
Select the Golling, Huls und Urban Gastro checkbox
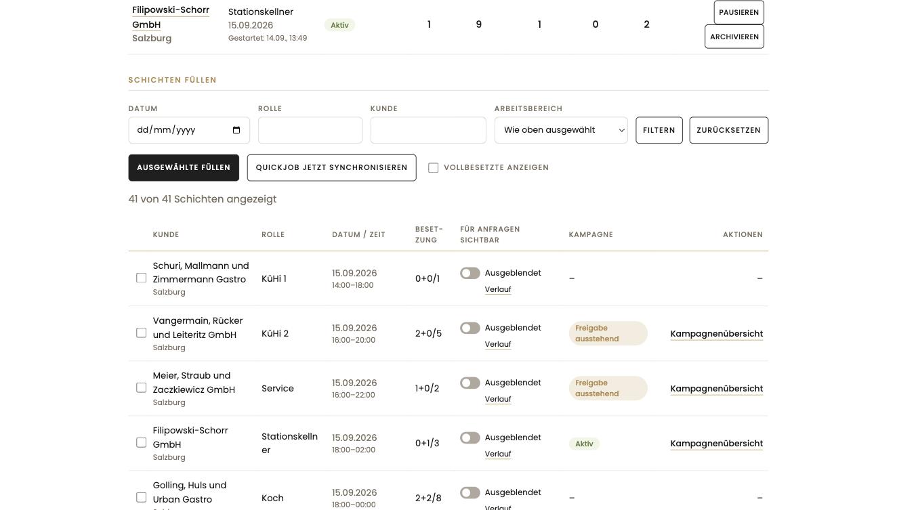coord(141,497)
